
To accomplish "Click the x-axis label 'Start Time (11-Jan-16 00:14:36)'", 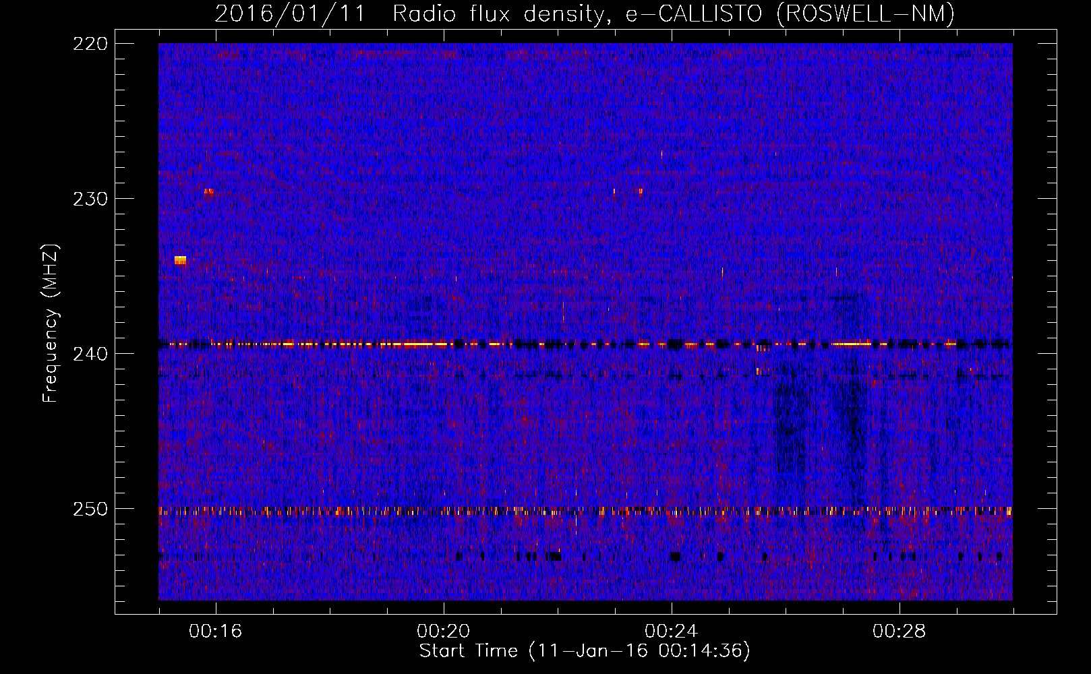I will click(x=585, y=651).
